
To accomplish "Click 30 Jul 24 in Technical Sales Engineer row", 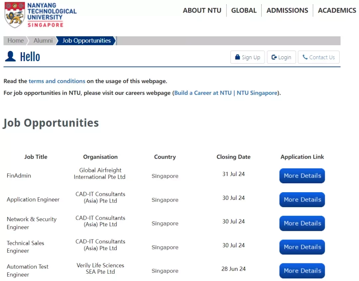I will (234, 245).
